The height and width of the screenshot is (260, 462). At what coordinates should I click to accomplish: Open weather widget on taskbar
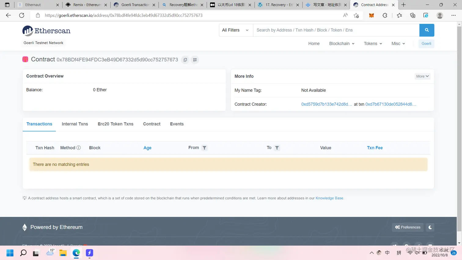click(x=50, y=252)
